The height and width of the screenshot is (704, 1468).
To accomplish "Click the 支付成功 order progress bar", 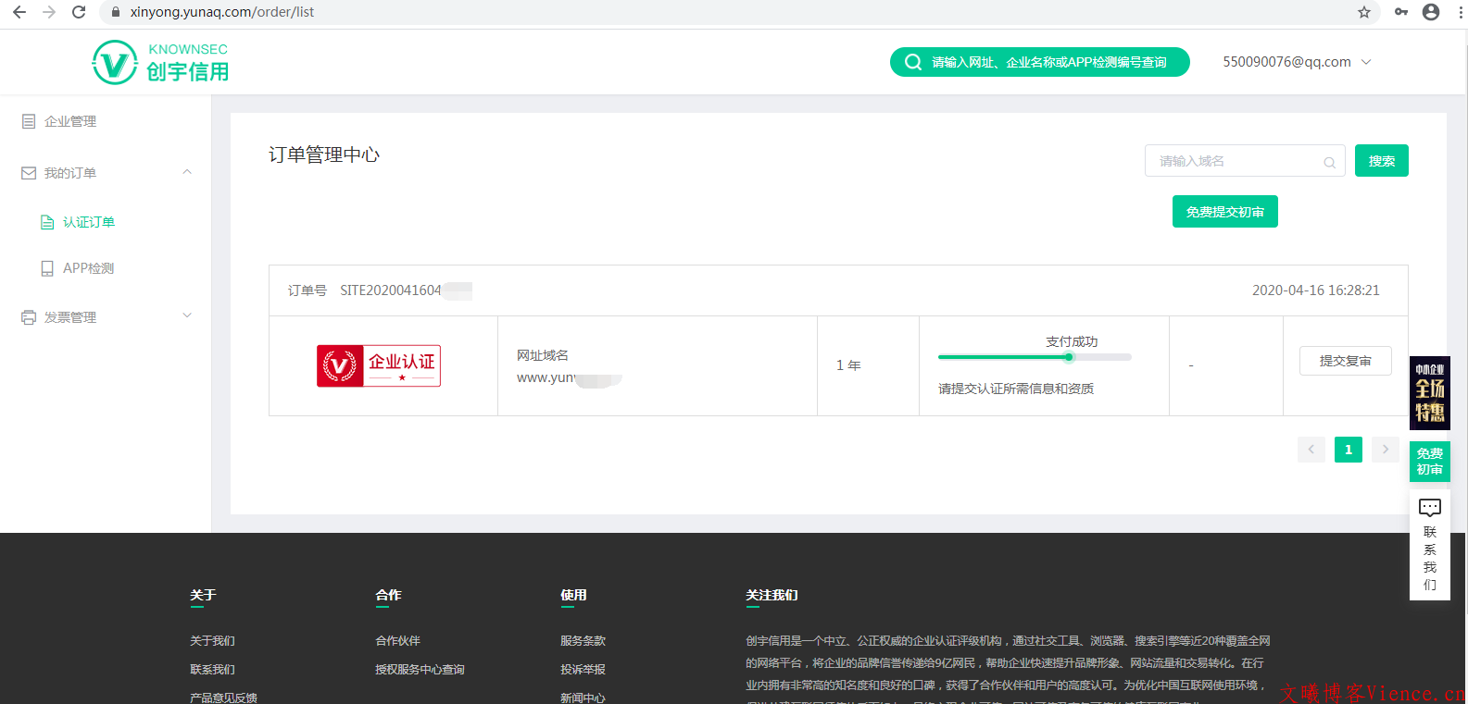I will pos(1034,357).
